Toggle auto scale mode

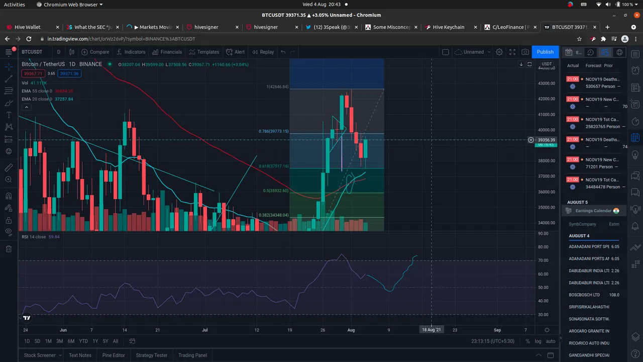click(x=551, y=341)
